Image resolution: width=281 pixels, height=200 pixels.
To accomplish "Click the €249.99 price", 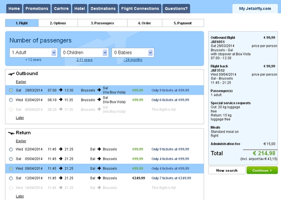I will [139, 178].
